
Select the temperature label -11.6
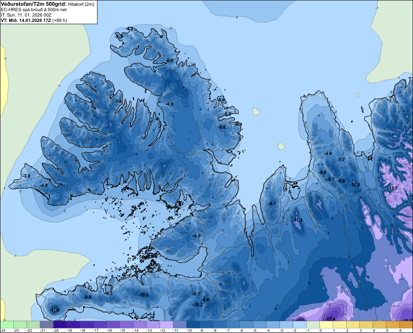55,310
